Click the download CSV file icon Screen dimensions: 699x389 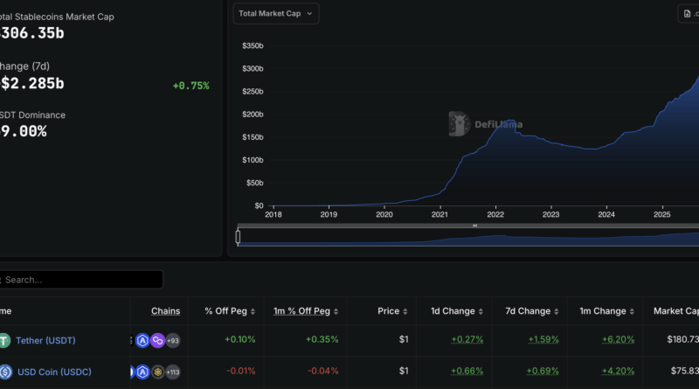688,13
